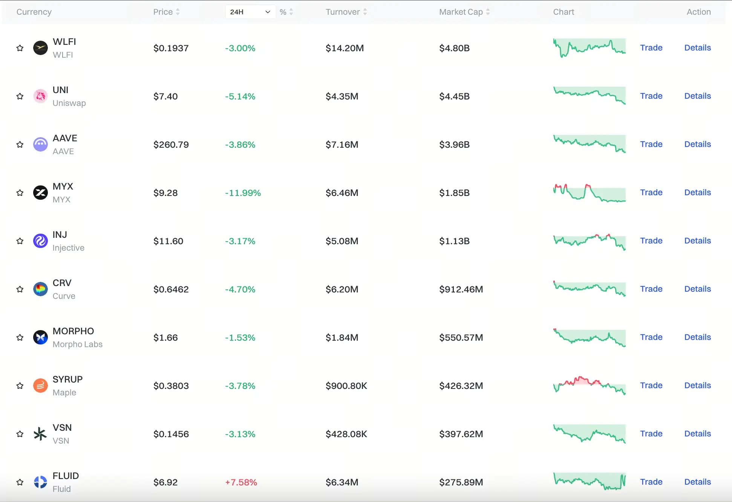The image size is (732, 502).
Task: Open VSN Details link
Action: pos(698,434)
